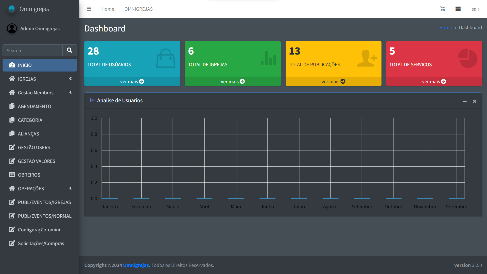Click the shopping bag icon on users card
Viewport: 487px width, 274px height.
click(x=166, y=58)
